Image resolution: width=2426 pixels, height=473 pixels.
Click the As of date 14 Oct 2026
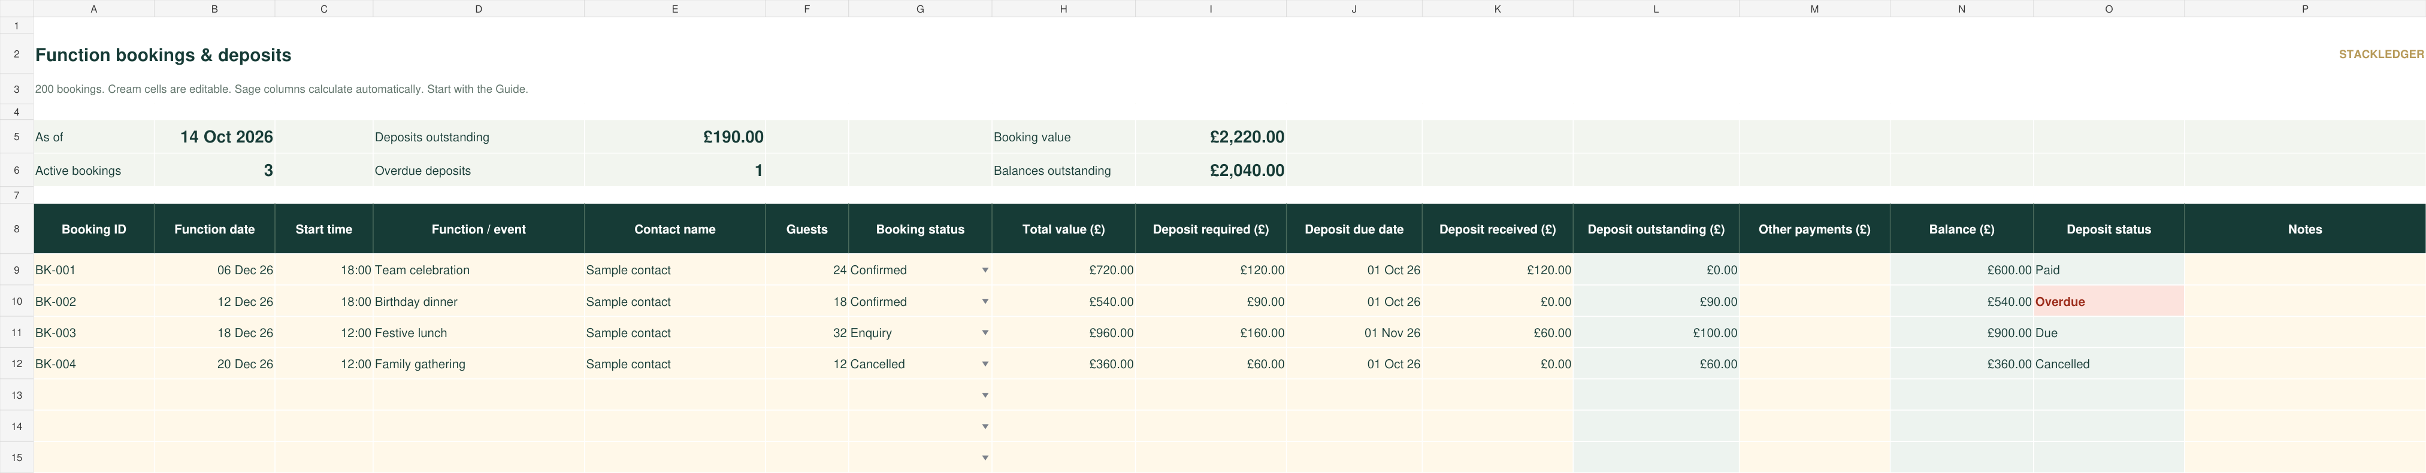click(214, 137)
